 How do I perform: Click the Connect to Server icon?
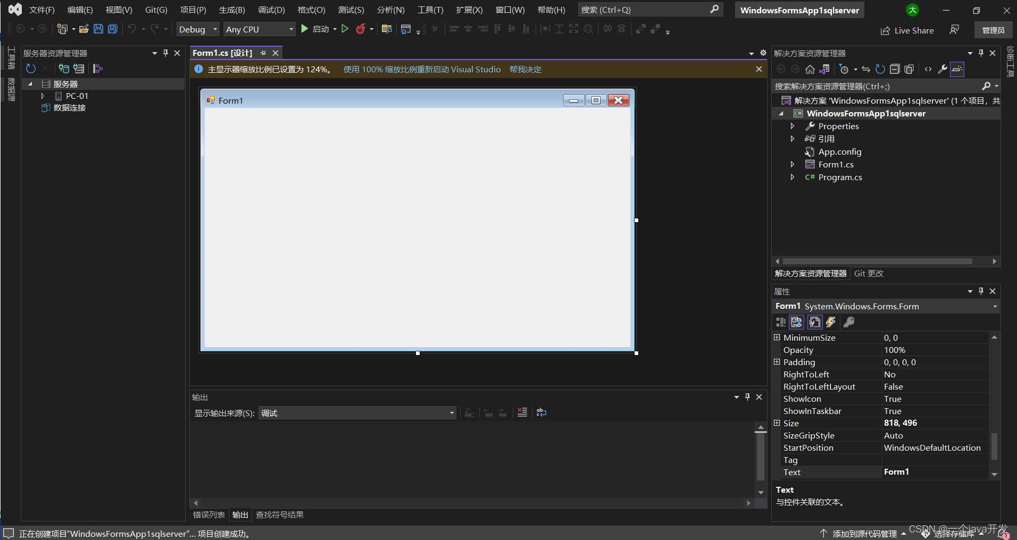click(79, 68)
